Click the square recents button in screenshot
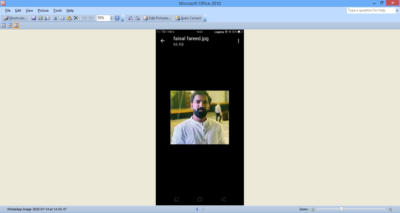The height and width of the screenshot is (213, 400). click(x=176, y=200)
